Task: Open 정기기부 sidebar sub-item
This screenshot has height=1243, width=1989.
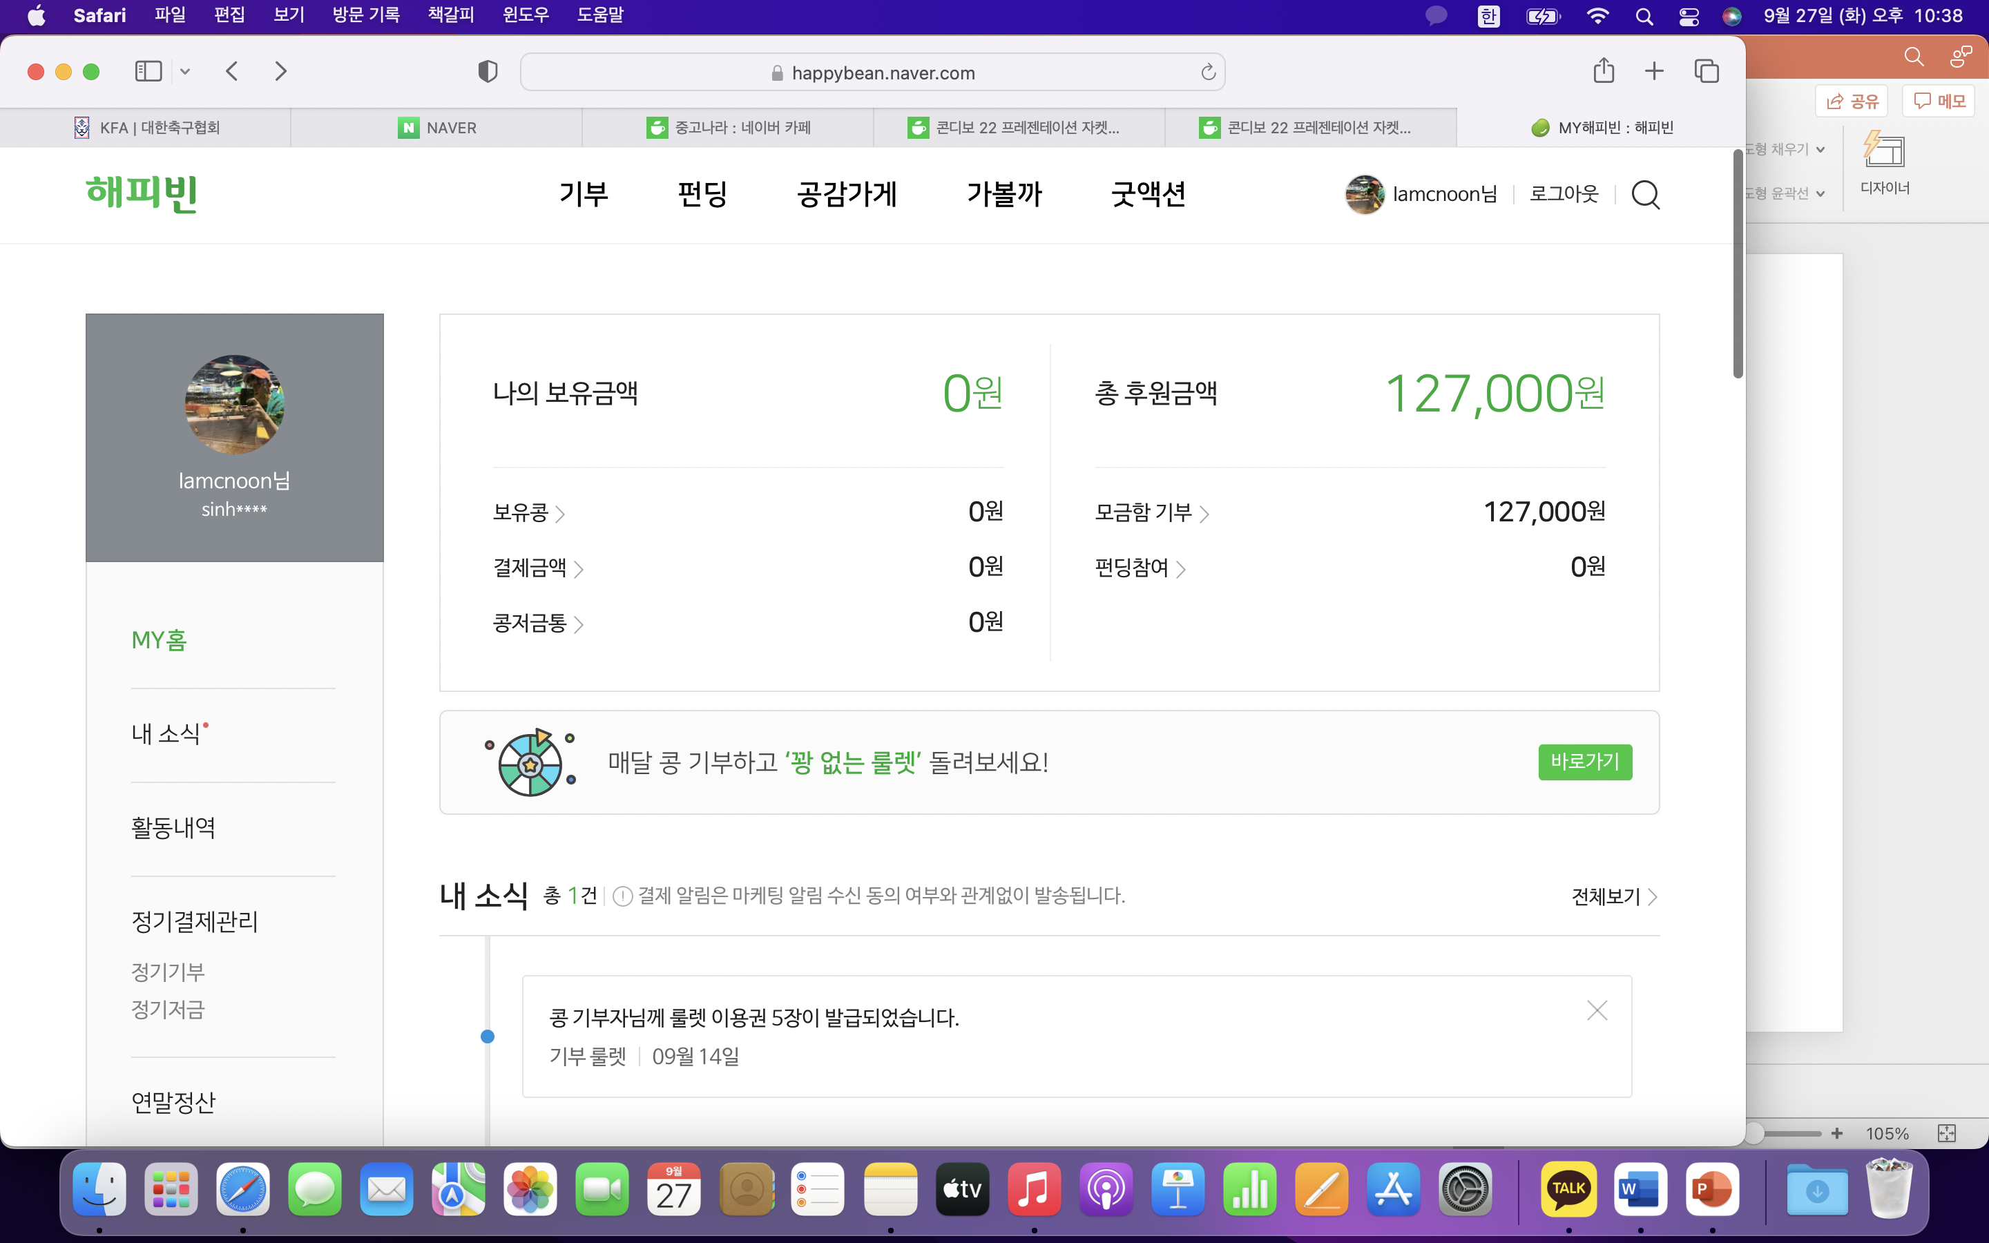Action: point(168,972)
